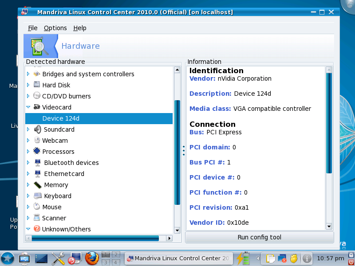This screenshot has width=355, height=266.
Task: Click the Processors chip icon
Action: tap(37, 151)
